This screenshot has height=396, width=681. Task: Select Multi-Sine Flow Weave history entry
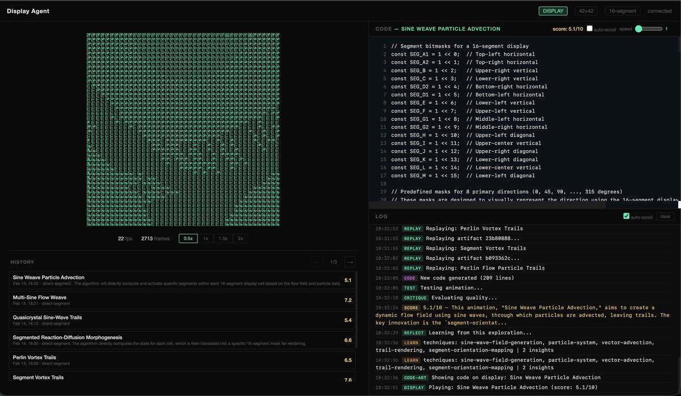pos(182,300)
